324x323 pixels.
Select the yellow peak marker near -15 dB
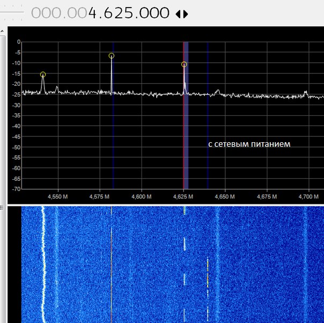[43, 75]
